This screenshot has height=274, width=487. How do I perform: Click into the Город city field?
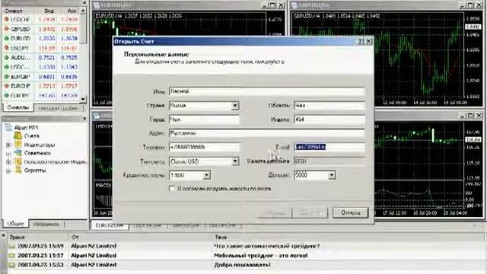click(x=205, y=119)
